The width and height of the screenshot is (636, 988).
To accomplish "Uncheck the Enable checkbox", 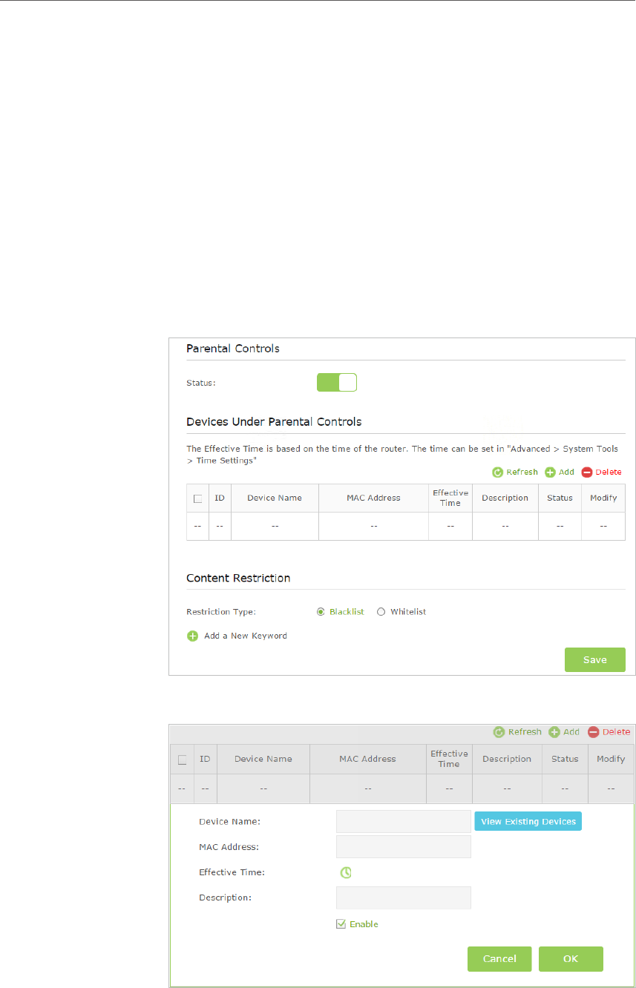I will coord(341,924).
